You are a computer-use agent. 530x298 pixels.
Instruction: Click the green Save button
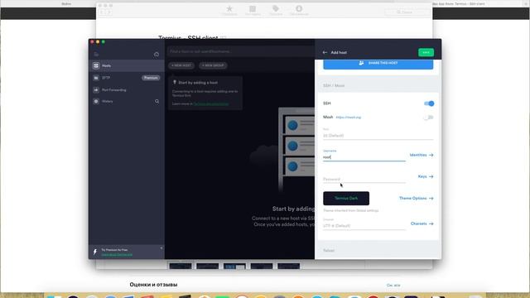pos(426,52)
